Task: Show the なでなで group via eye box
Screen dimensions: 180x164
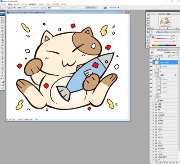Action: (151, 112)
